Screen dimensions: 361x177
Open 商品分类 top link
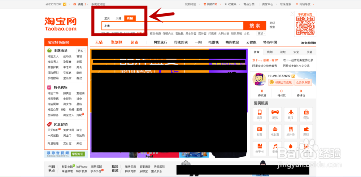pos(249,4)
